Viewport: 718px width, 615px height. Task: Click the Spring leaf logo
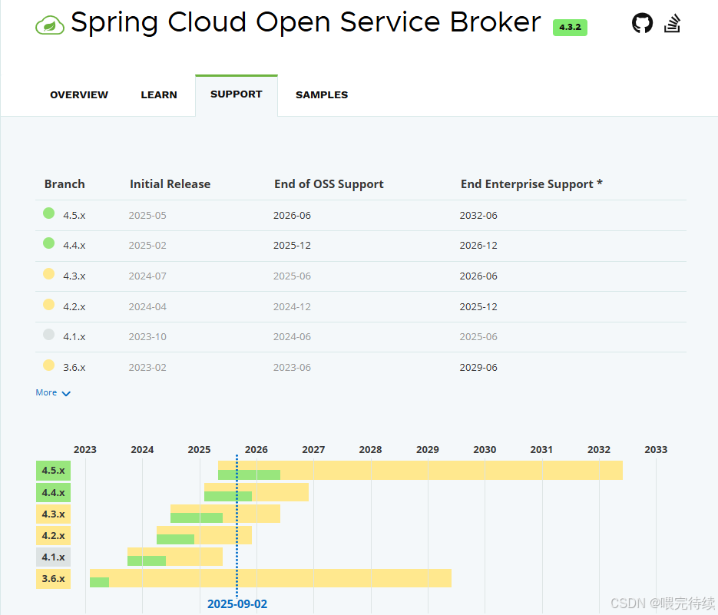pyautogui.click(x=49, y=25)
